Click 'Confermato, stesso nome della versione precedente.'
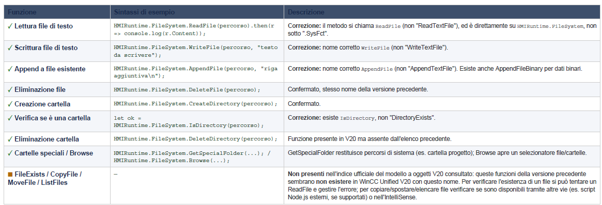 point(358,89)
